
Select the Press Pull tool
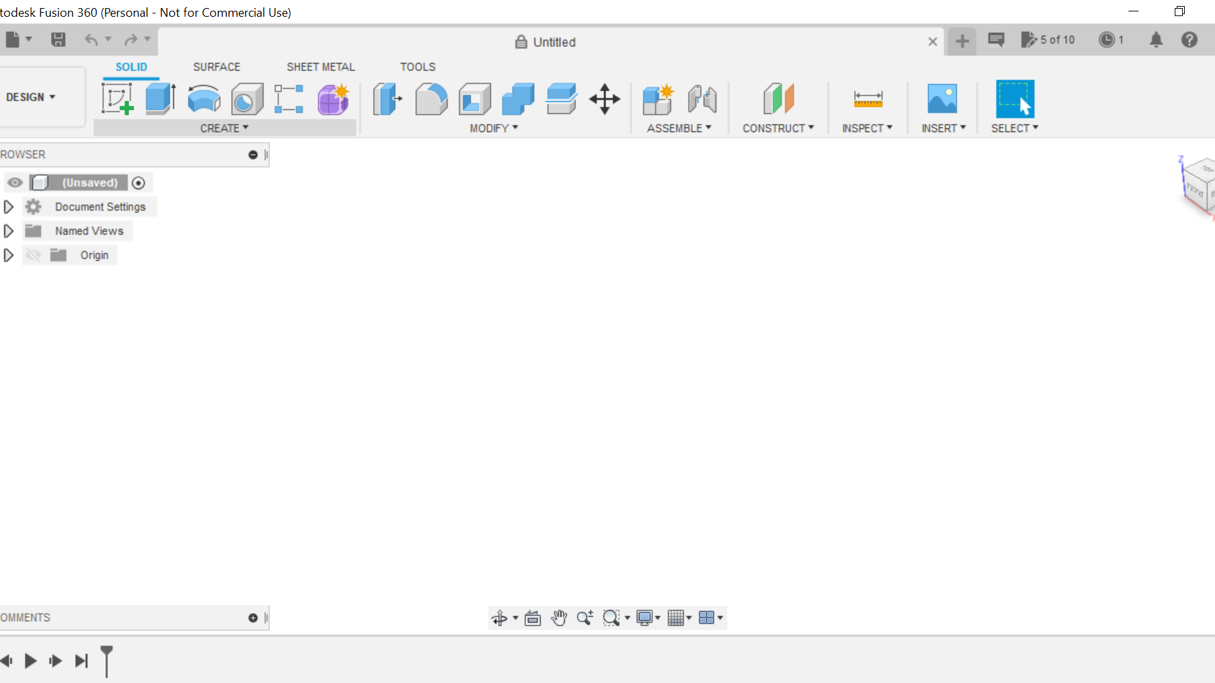pos(387,98)
